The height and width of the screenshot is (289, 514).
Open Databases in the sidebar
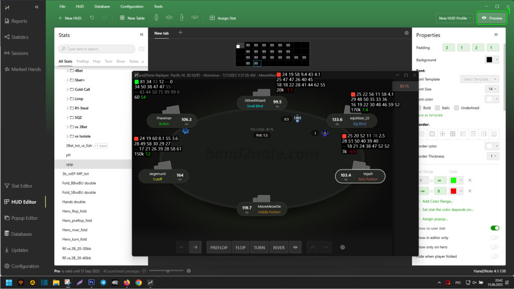click(19, 234)
